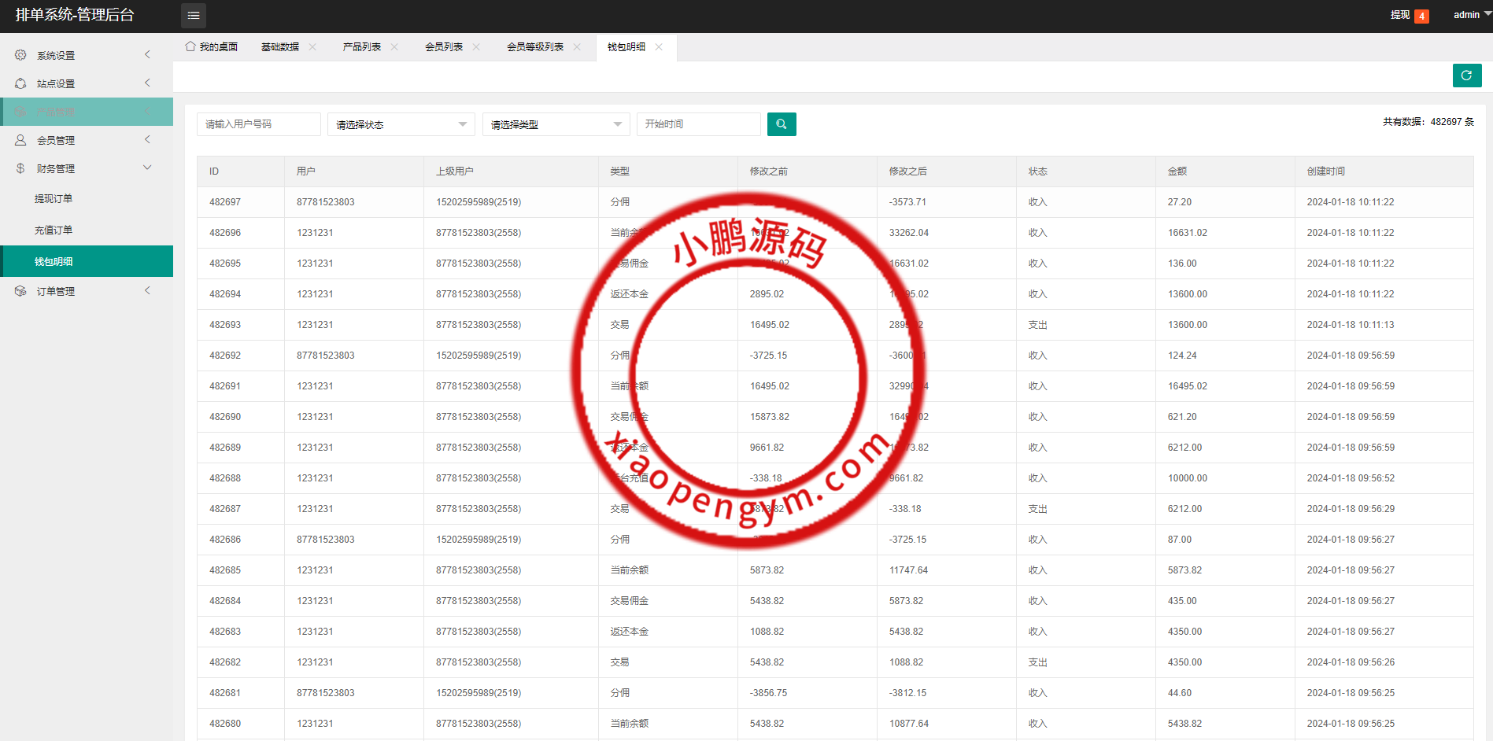Collapse the 财务管理 menu chevron

147,168
